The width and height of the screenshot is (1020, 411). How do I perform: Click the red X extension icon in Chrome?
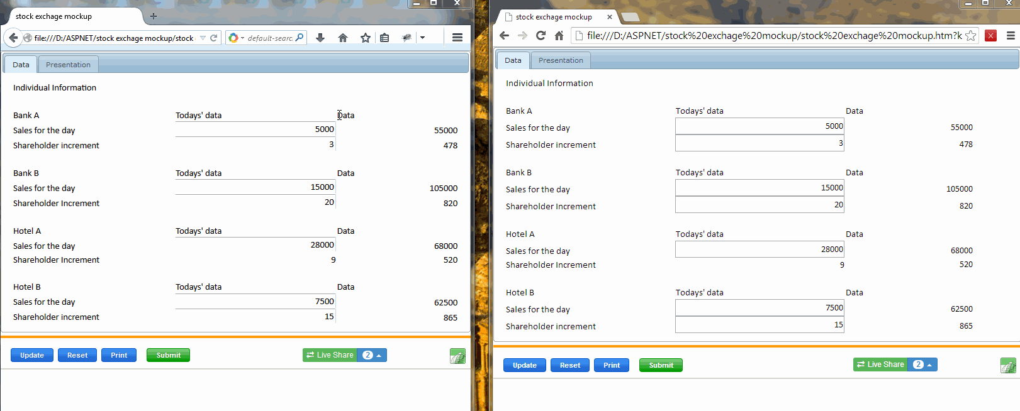pyautogui.click(x=990, y=36)
